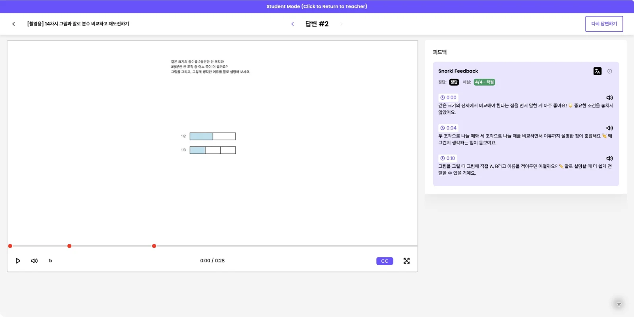Viewport: 634px width, 317px height.
Task: Click the 정답 badge in the feedback
Action: pos(454,82)
